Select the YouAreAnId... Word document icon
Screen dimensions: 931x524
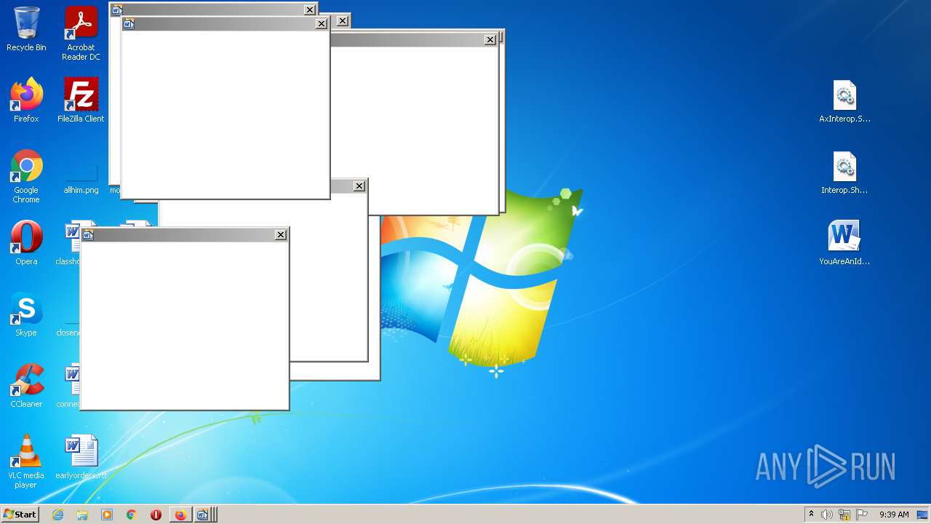click(844, 243)
